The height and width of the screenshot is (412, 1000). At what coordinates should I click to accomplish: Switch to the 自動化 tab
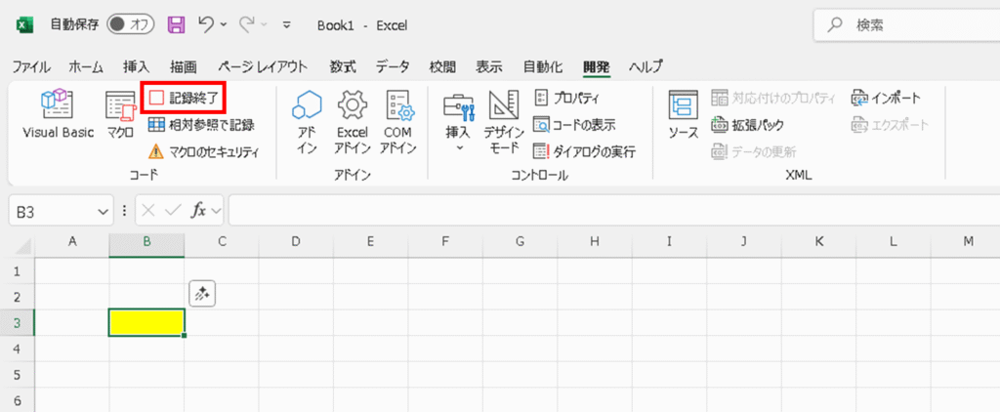click(542, 67)
